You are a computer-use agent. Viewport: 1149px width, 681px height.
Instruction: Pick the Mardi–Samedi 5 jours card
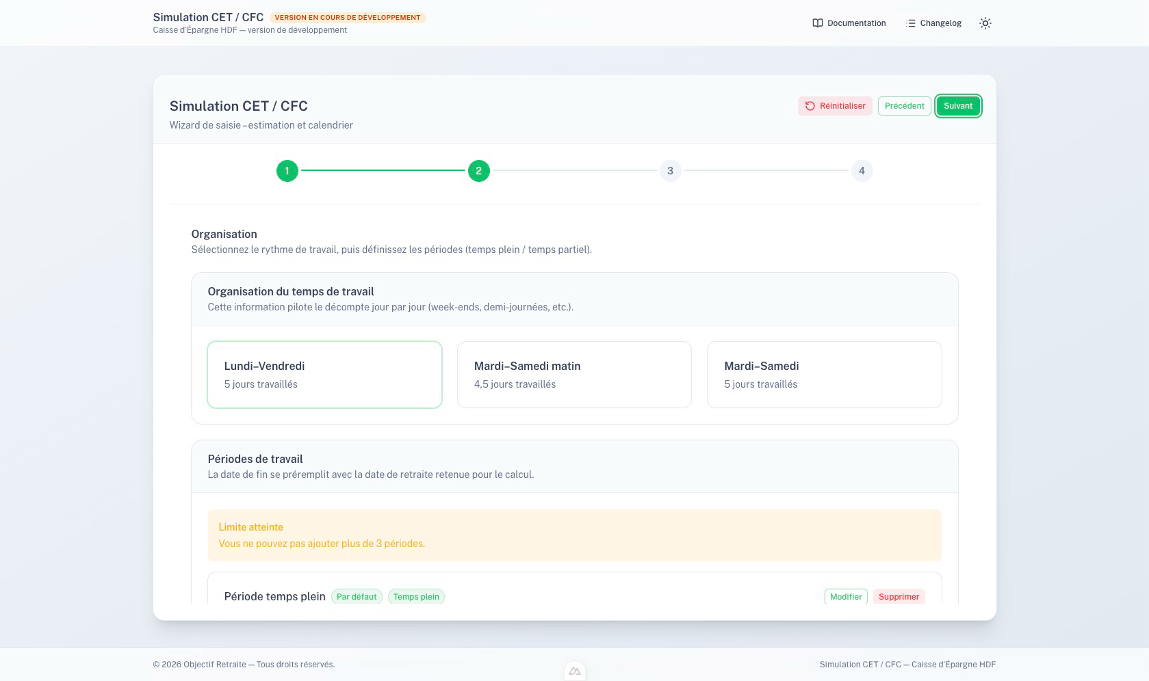[824, 375]
